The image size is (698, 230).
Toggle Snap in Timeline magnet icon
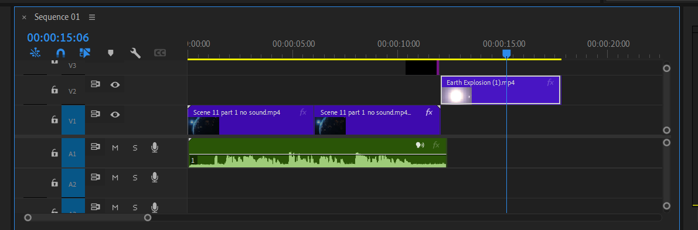[60, 53]
